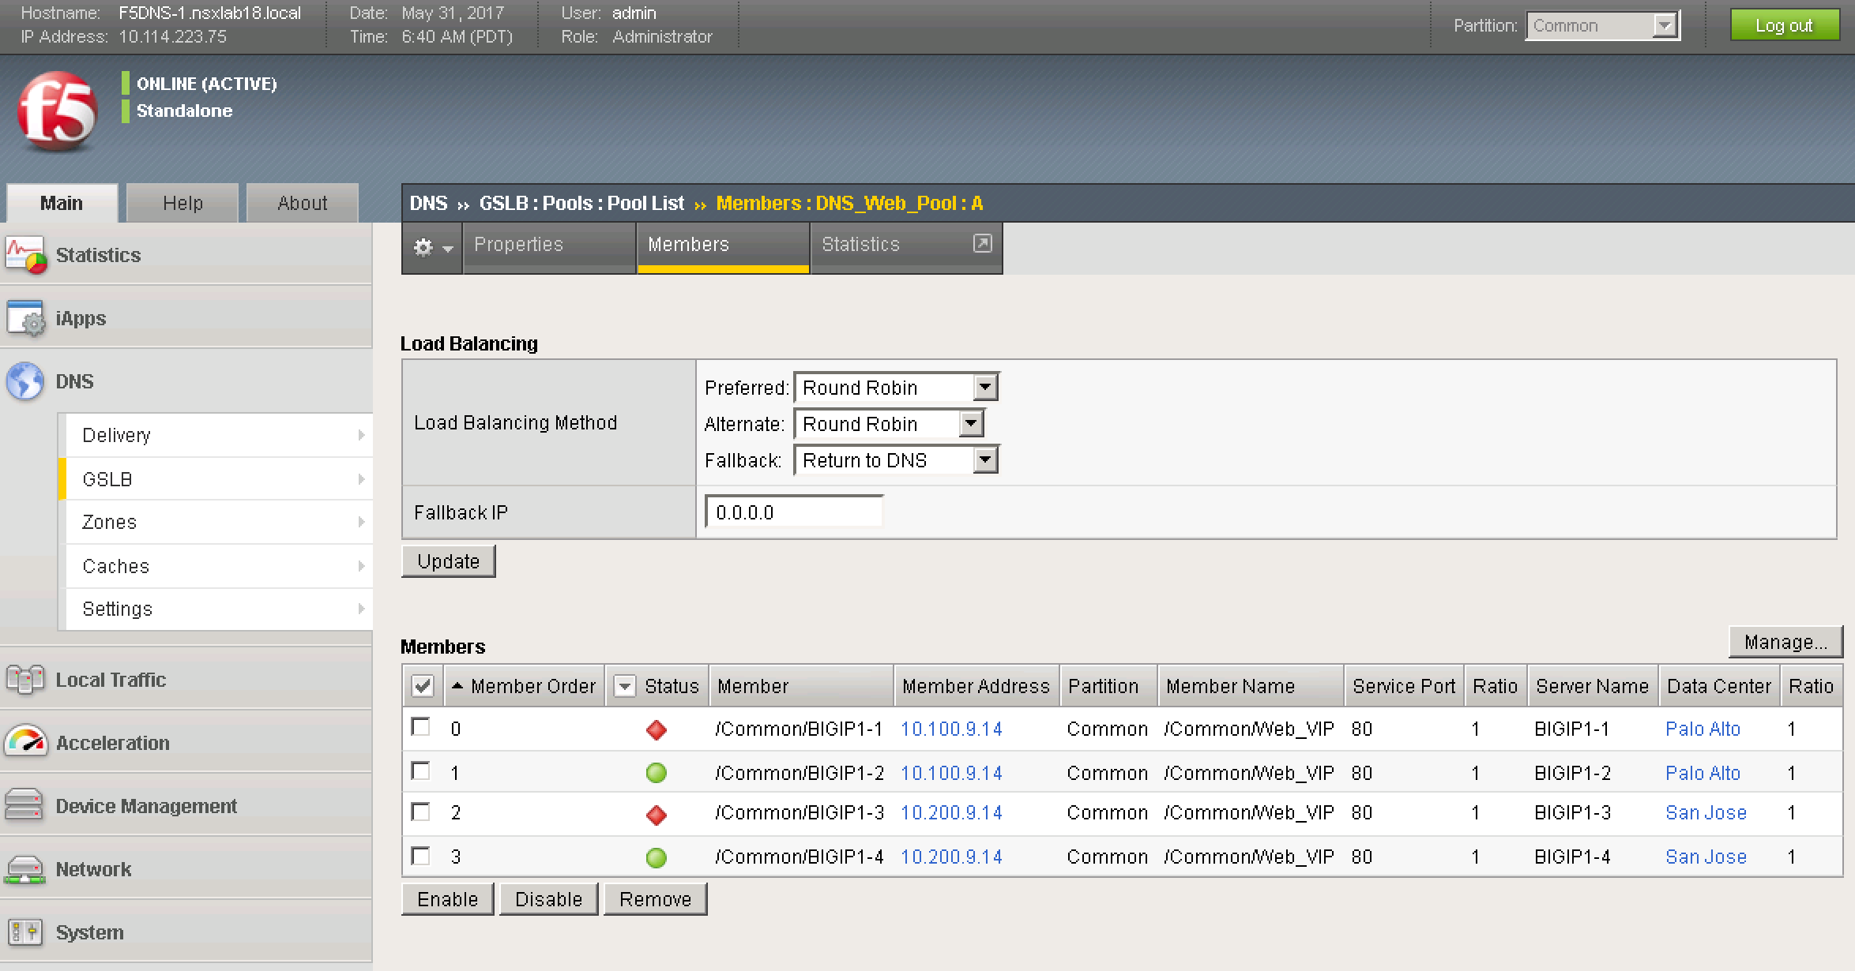Open the Statistics sidebar icon
The image size is (1855, 971).
point(25,255)
